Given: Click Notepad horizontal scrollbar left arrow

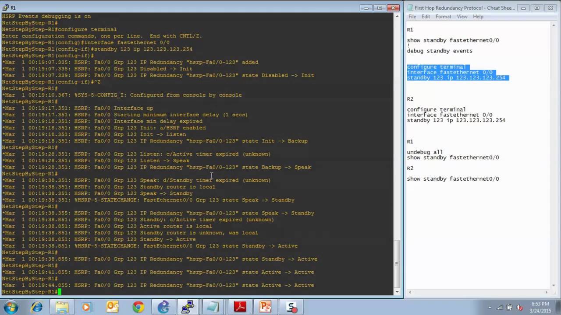Looking at the screenshot, I should click(x=409, y=292).
